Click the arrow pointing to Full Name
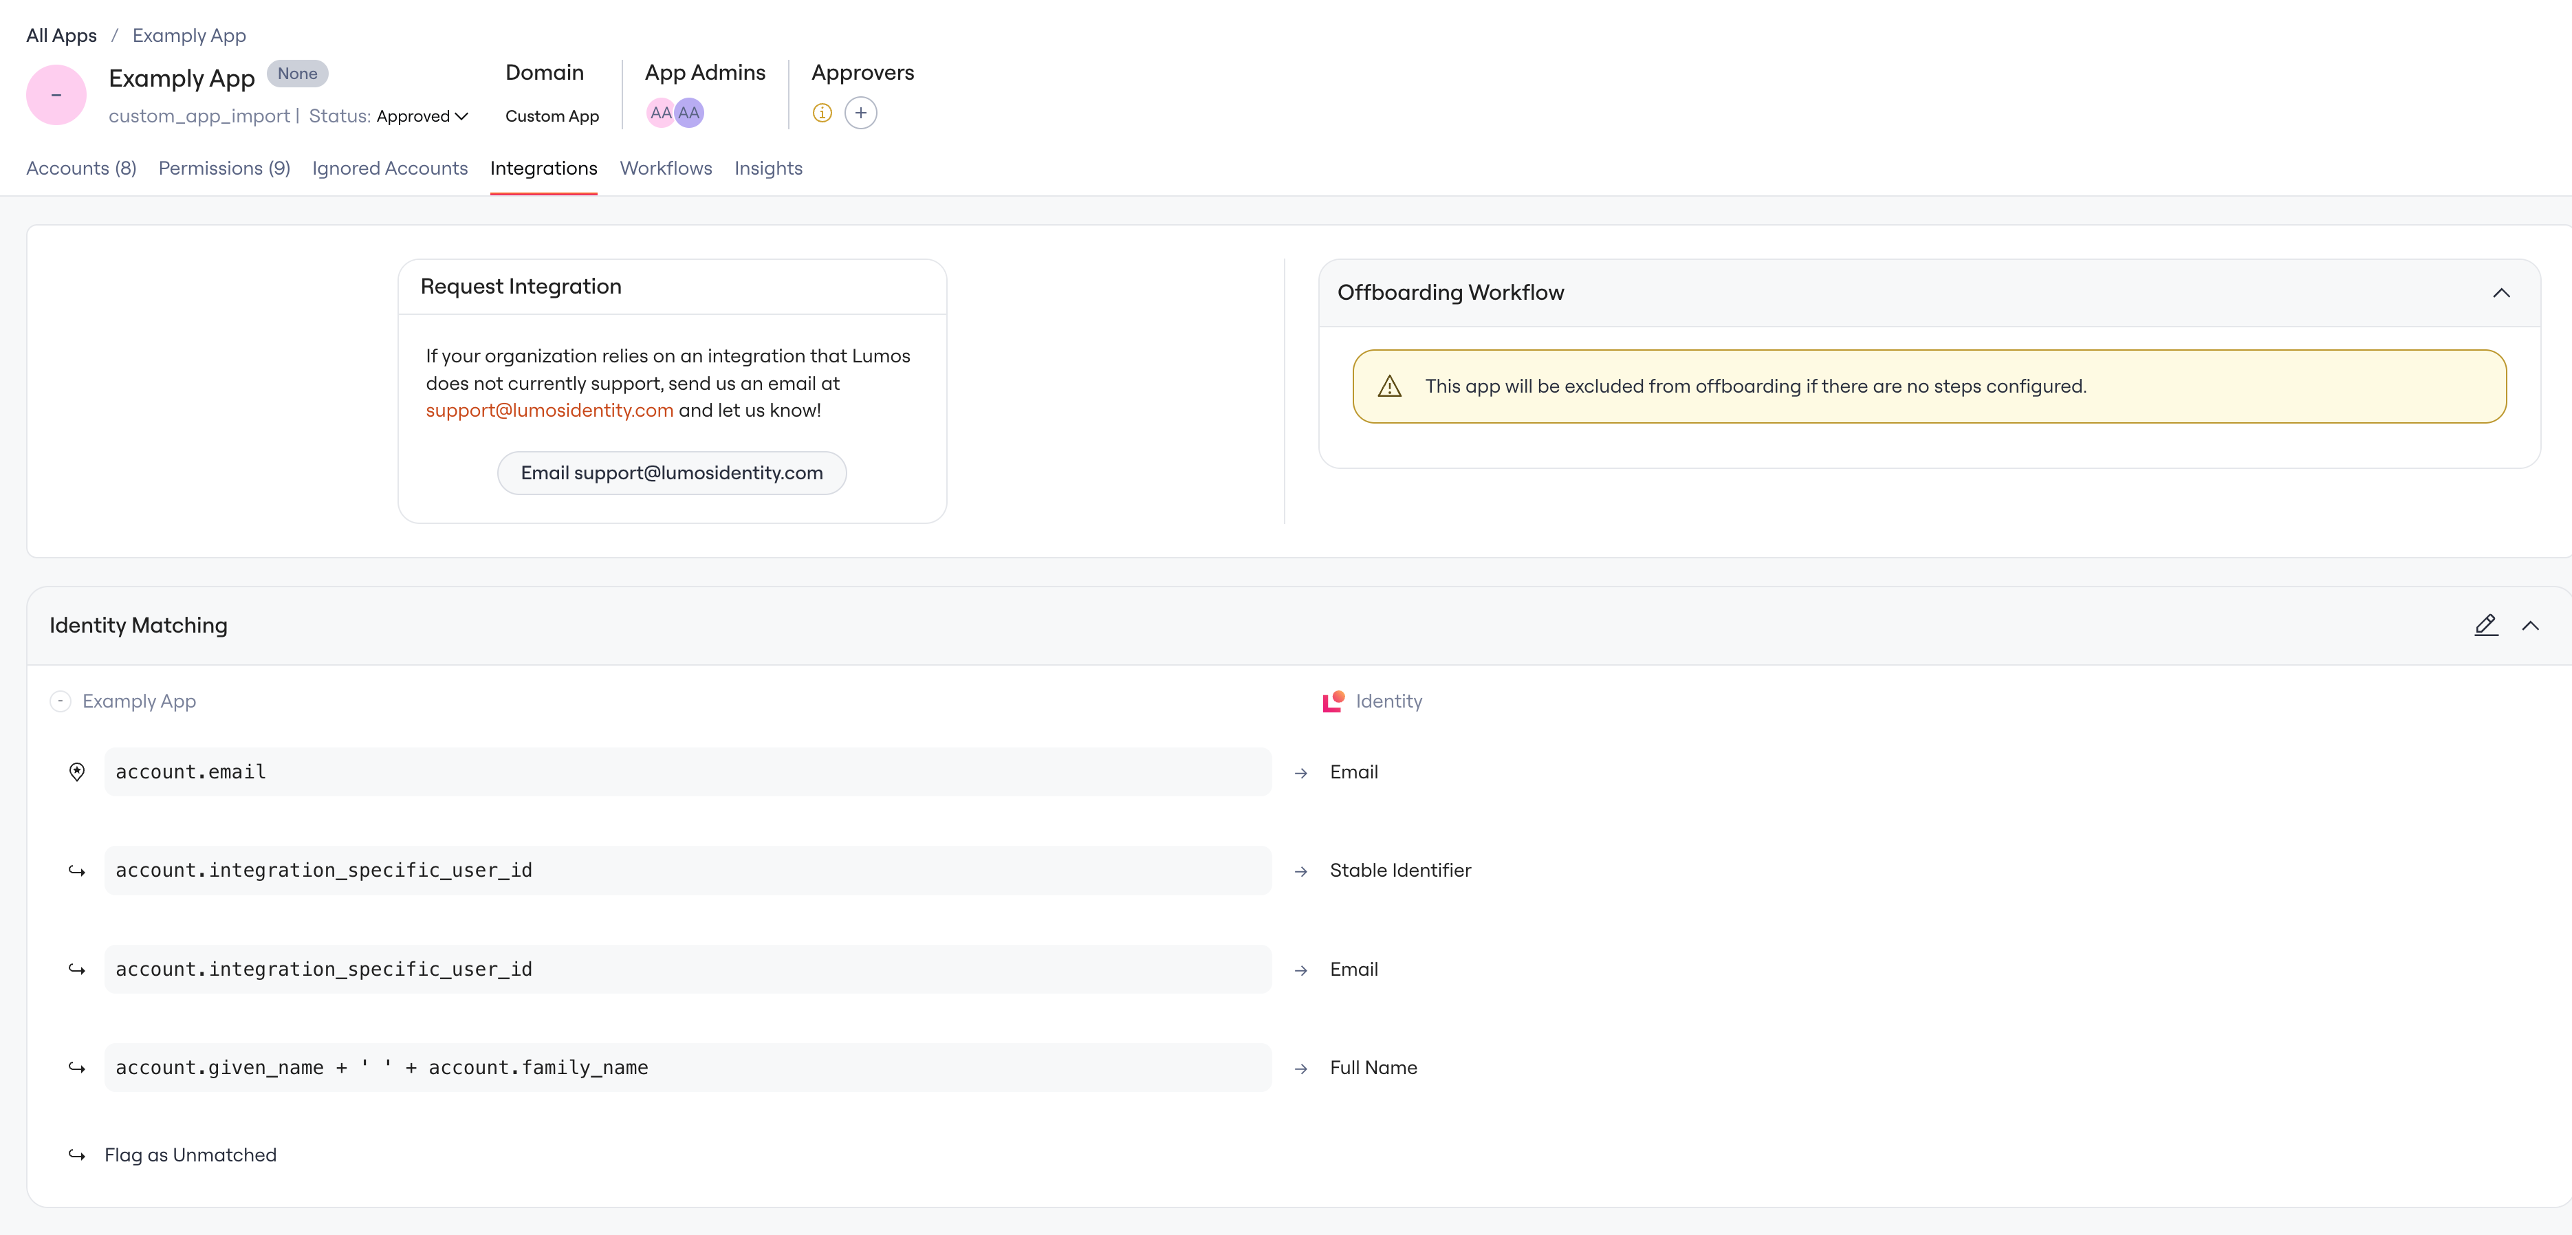2572x1235 pixels. point(1300,1069)
